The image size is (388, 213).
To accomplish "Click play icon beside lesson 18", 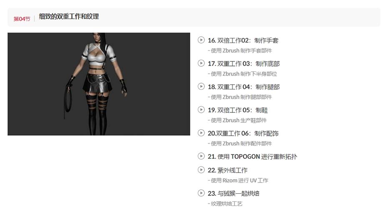I will point(201,86).
